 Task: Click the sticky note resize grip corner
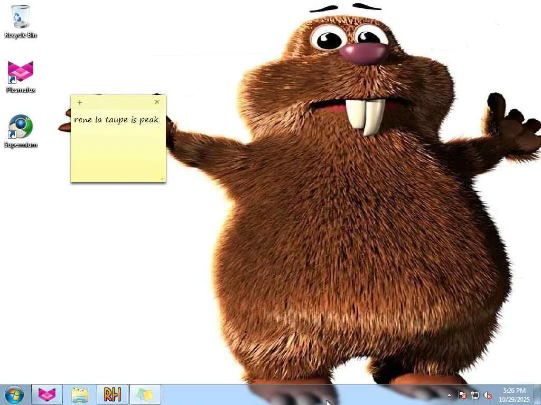coord(163,179)
